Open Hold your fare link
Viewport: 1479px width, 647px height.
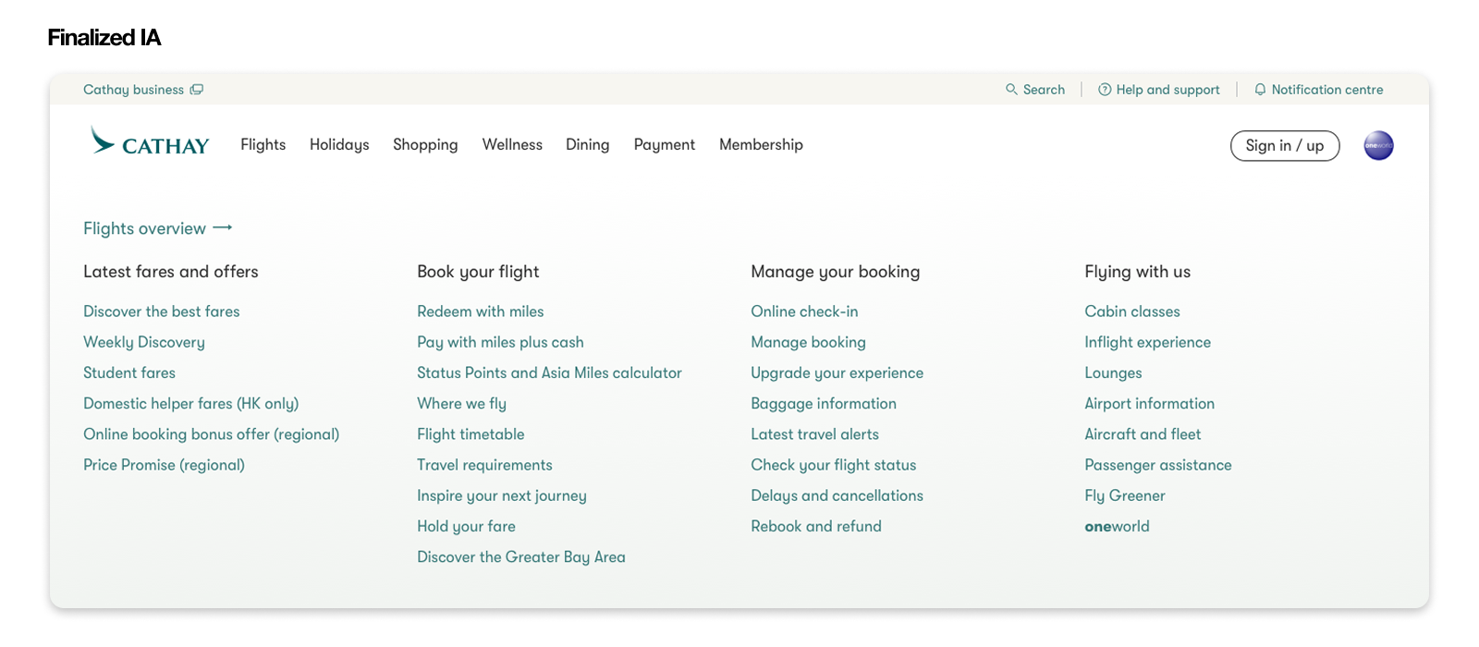467,526
